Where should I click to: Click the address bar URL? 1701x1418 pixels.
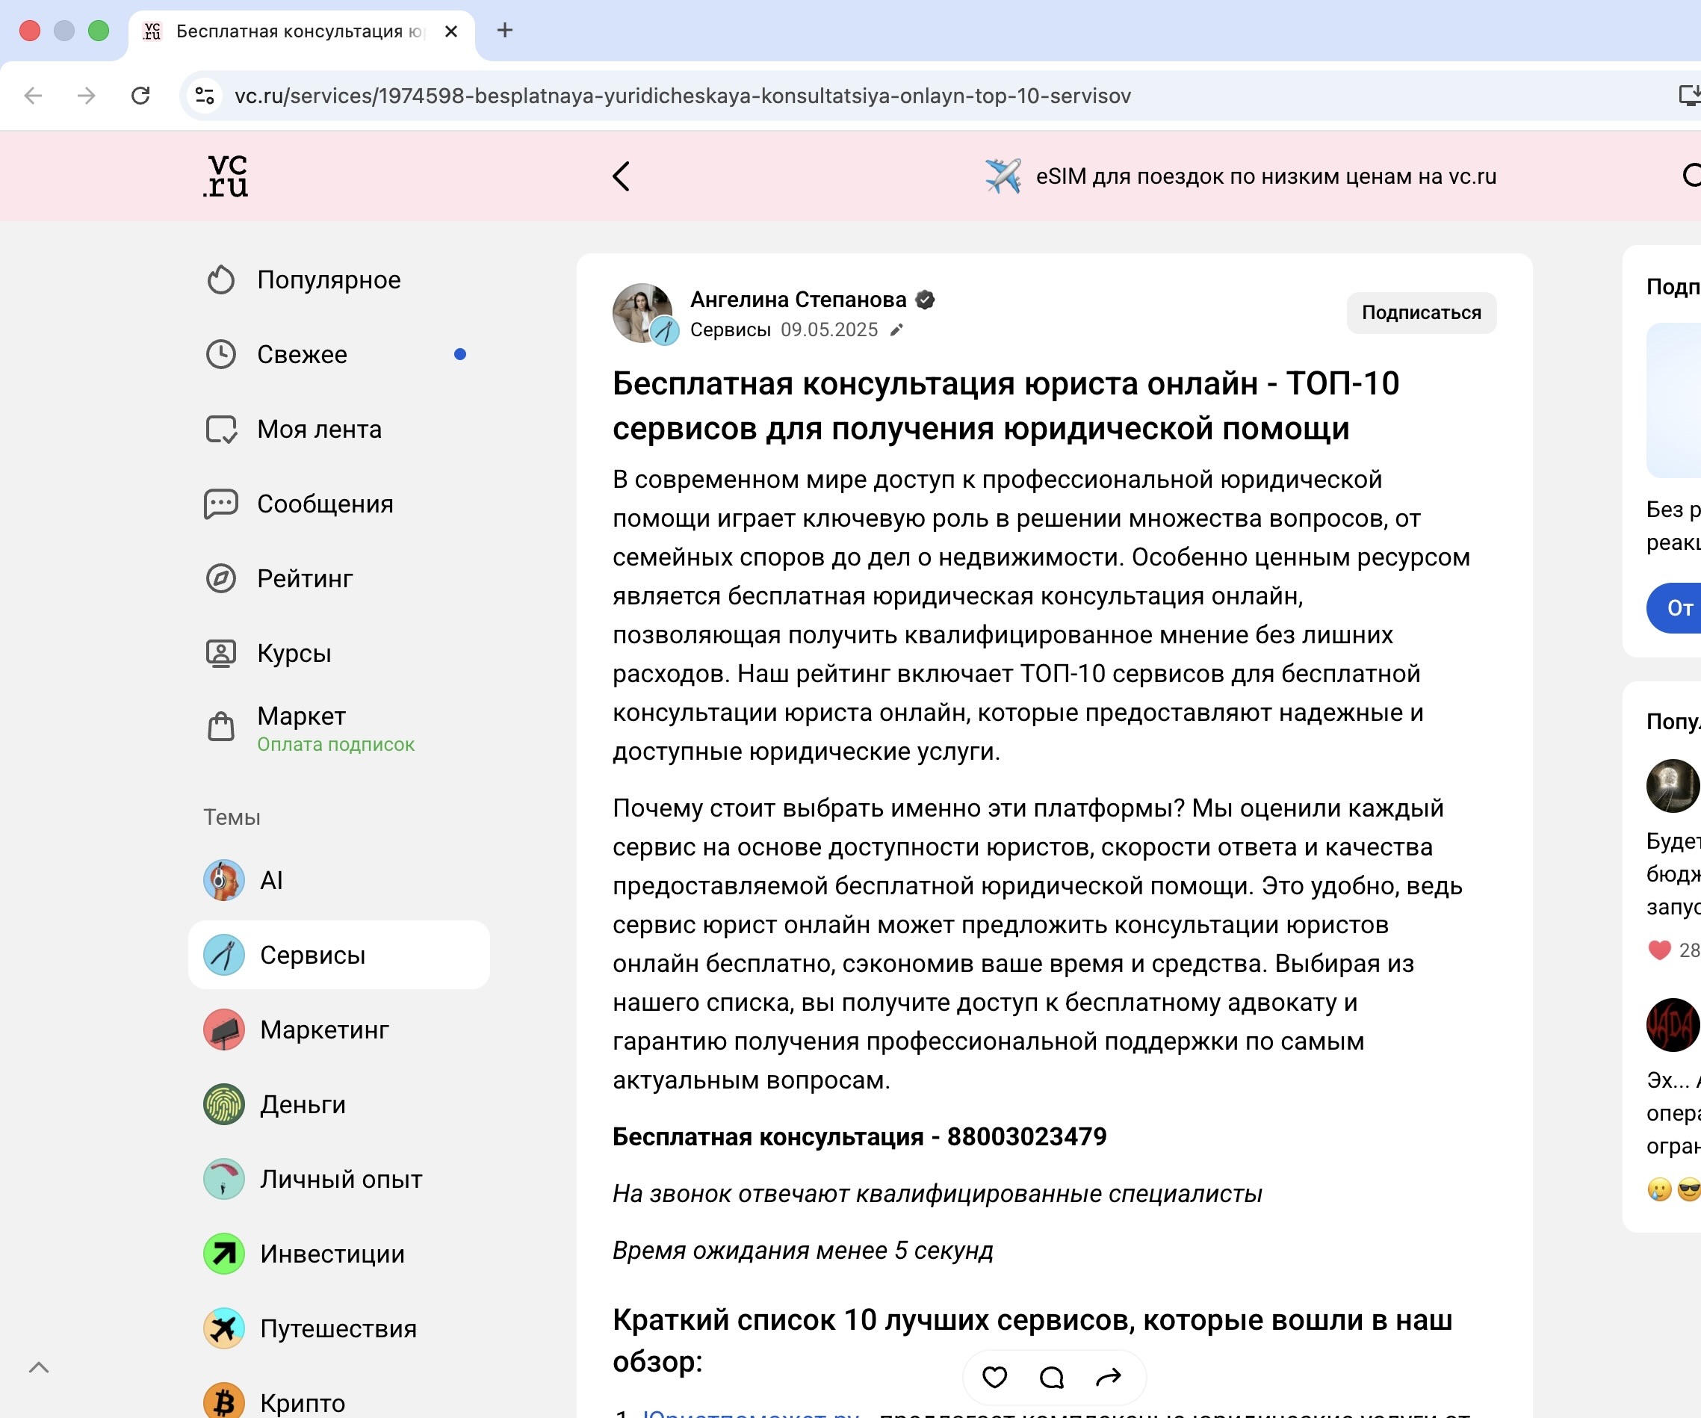click(x=682, y=96)
